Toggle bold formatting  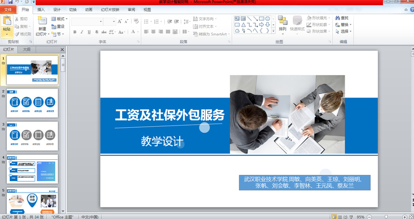click(x=75, y=32)
